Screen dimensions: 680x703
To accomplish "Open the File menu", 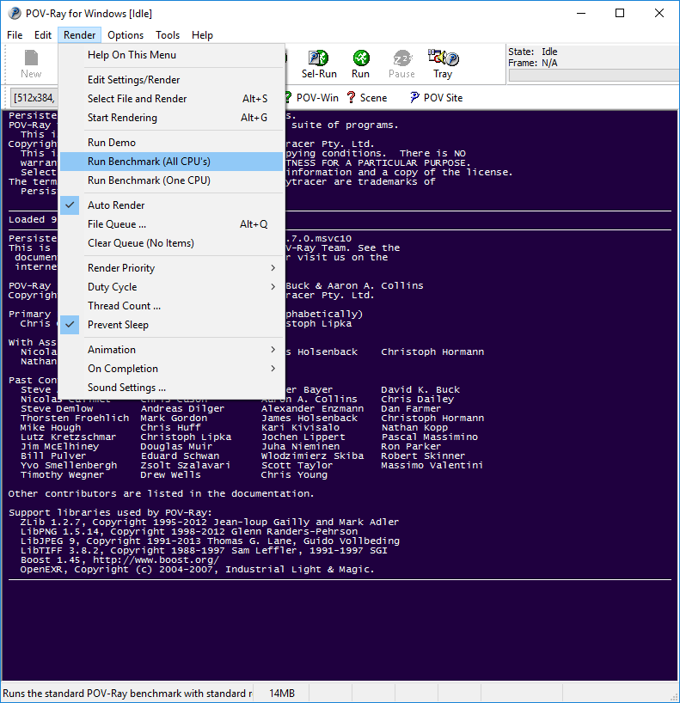I will click(x=15, y=35).
